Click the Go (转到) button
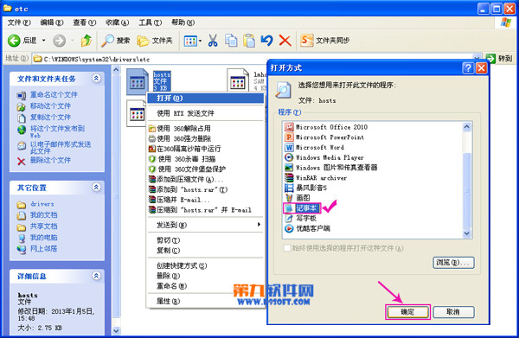Image resolution: width=519 pixels, height=338 pixels. click(499, 59)
